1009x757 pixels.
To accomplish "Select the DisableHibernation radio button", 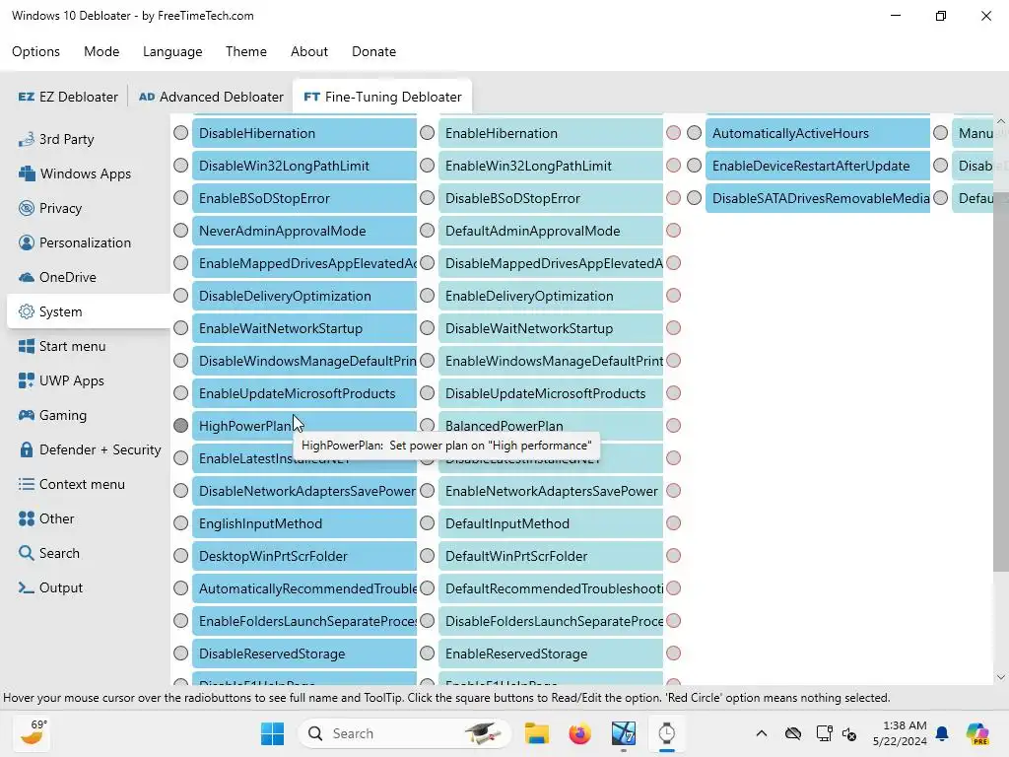I will pyautogui.click(x=181, y=133).
